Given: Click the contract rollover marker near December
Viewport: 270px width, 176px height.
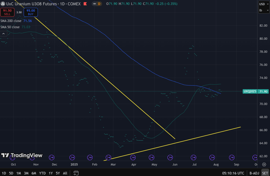Looking at the screenshot, I should (x=52, y=157).
